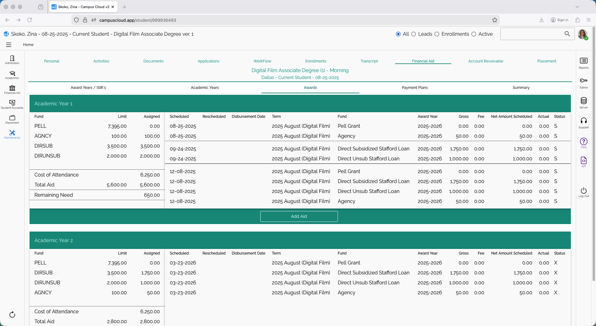This screenshot has height=326, width=596.
Task: Go to the Account Receivable tab
Action: click(485, 61)
